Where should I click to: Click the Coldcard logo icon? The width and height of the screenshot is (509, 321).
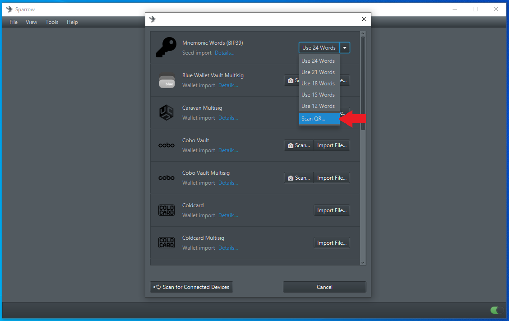[x=167, y=210]
